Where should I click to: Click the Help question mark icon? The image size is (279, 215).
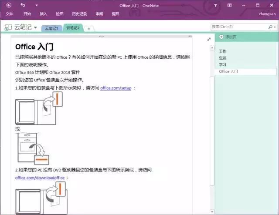pos(215,6)
